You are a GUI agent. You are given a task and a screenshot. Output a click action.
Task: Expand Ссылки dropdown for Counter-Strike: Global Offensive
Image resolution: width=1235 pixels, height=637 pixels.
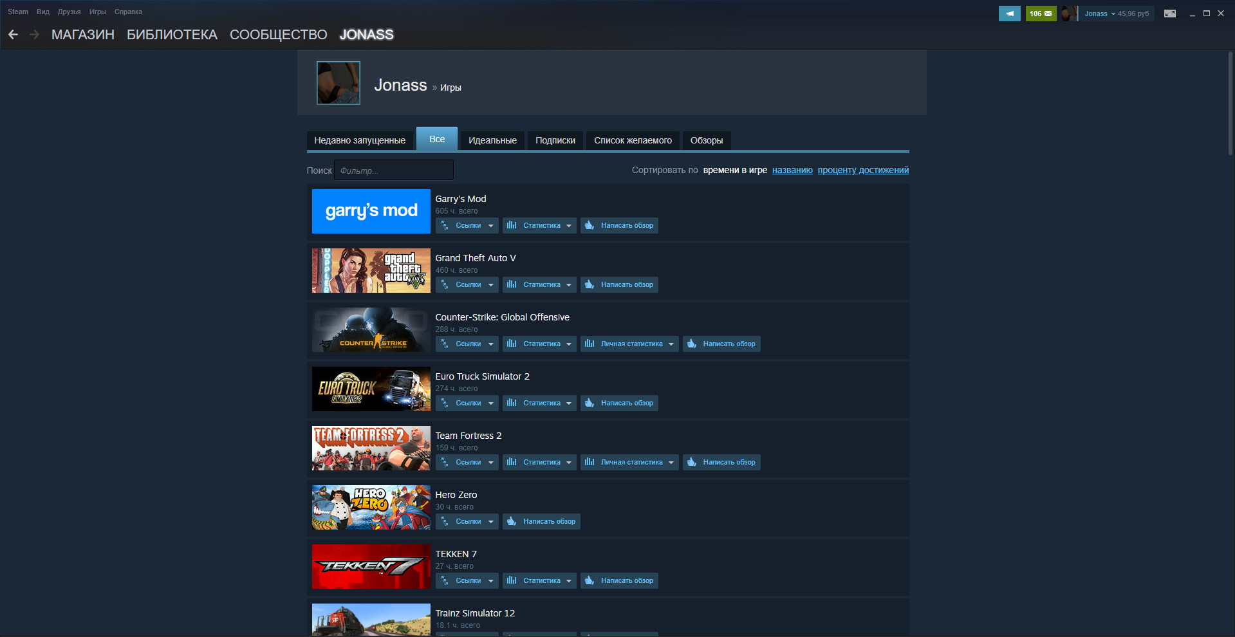[x=467, y=344]
